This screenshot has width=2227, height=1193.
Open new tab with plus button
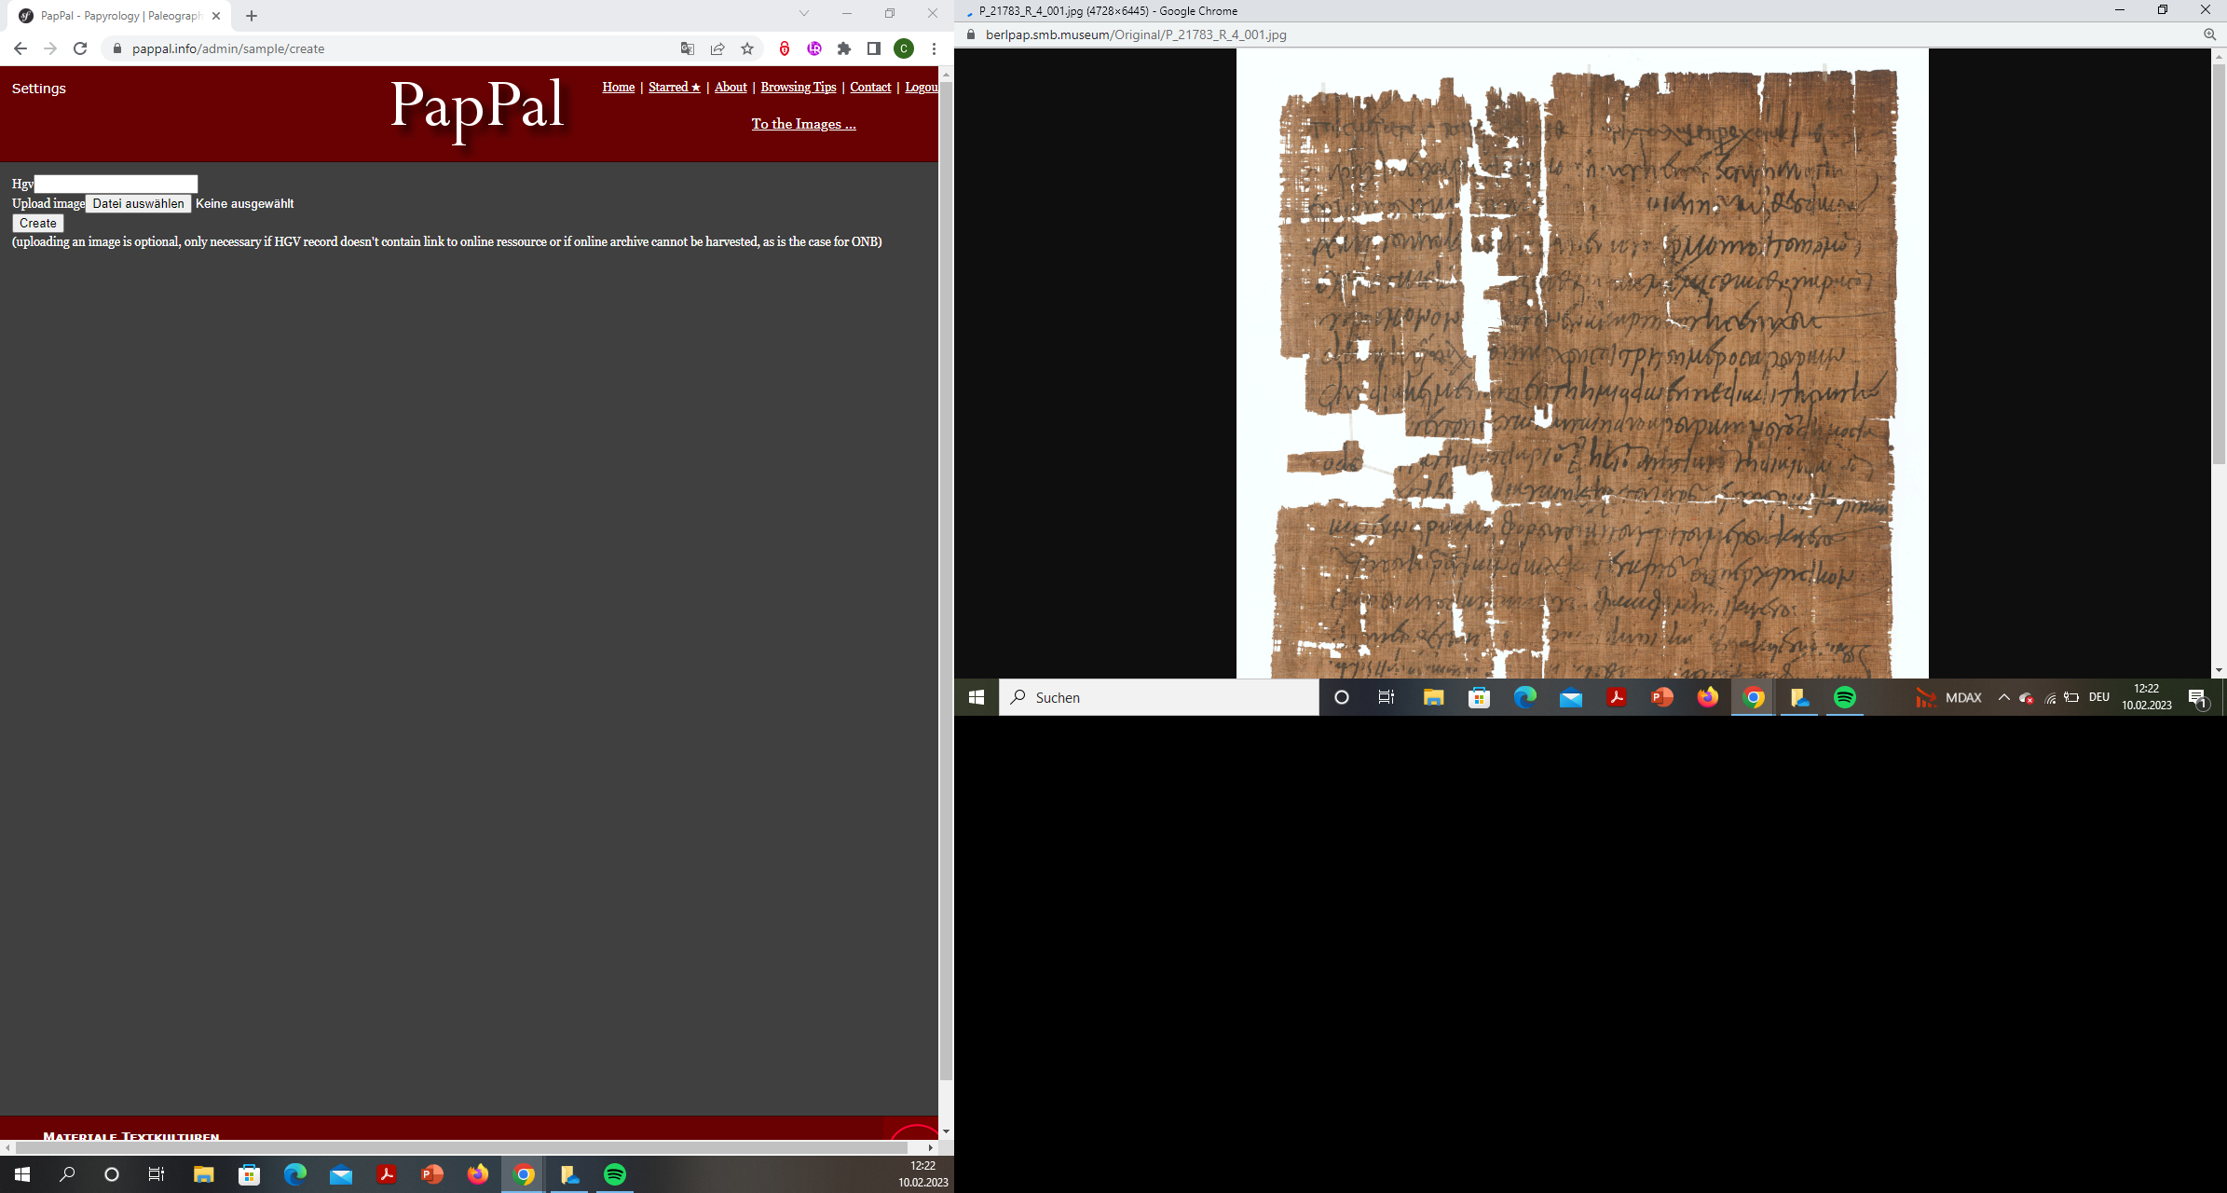(252, 16)
